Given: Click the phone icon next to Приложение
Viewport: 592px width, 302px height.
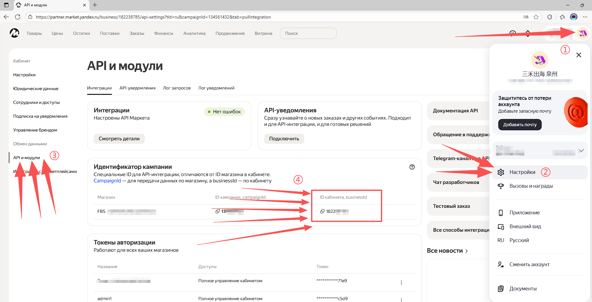Looking at the screenshot, I should 501,213.
